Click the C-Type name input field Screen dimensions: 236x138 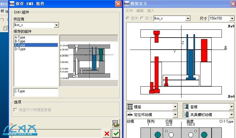click(x=36, y=92)
